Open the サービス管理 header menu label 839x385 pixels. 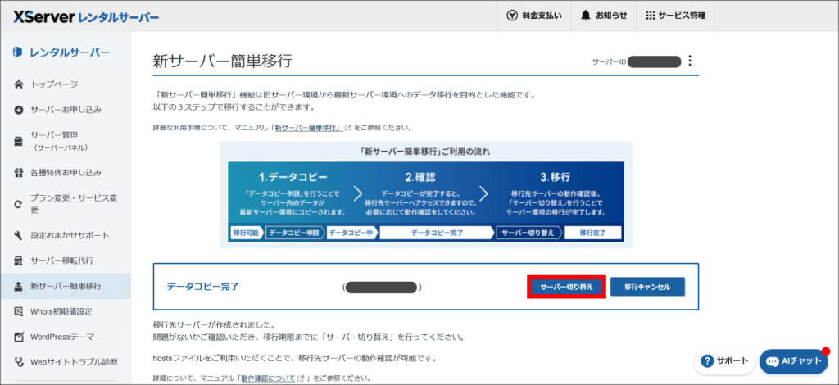[682, 16]
